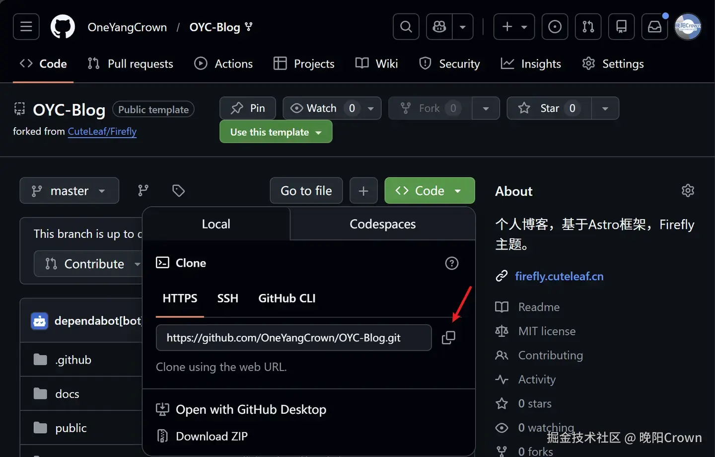Switch to the Pull requests tab
Viewport: 715px width, 457px height.
[130, 64]
